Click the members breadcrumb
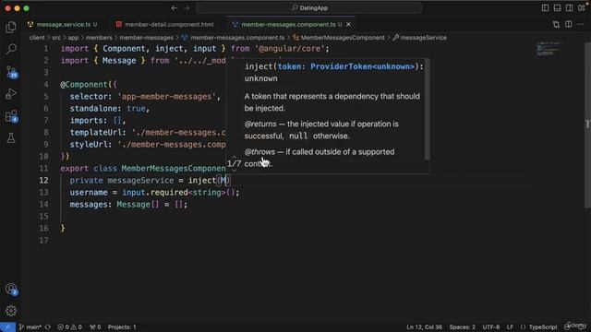This screenshot has width=591, height=332. point(99,38)
